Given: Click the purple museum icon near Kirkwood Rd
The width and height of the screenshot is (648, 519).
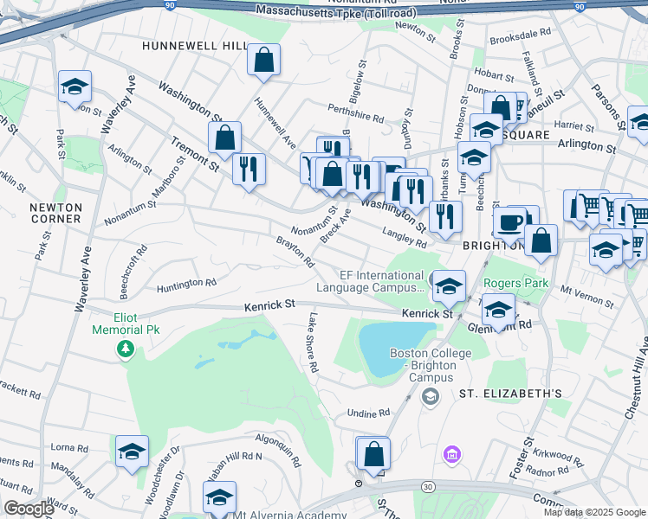Looking at the screenshot, I should click(452, 455).
